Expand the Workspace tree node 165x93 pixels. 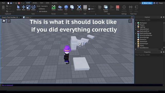coord(136,23)
